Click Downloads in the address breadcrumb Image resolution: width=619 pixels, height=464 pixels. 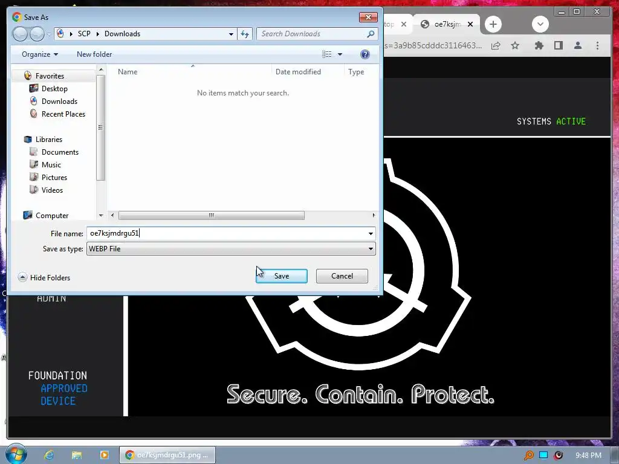(122, 34)
